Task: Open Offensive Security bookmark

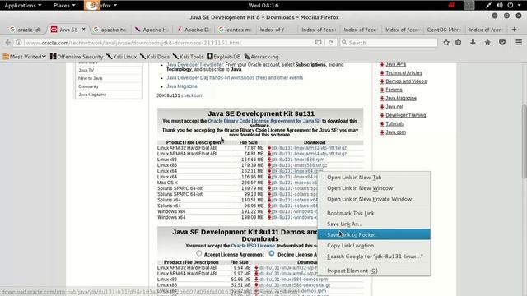Action: pos(77,57)
